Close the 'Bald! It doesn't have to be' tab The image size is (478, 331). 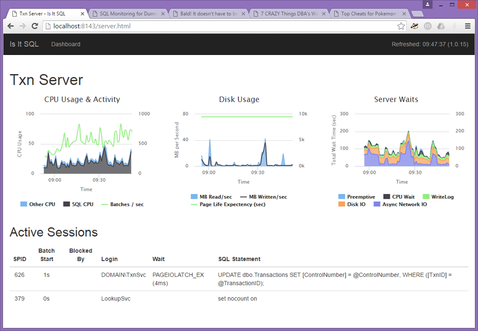click(243, 14)
